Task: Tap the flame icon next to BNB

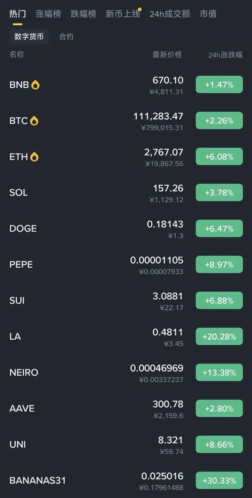Action: click(x=36, y=85)
